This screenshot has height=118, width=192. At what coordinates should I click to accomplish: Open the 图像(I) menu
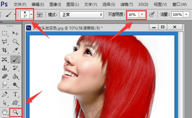point(55,5)
